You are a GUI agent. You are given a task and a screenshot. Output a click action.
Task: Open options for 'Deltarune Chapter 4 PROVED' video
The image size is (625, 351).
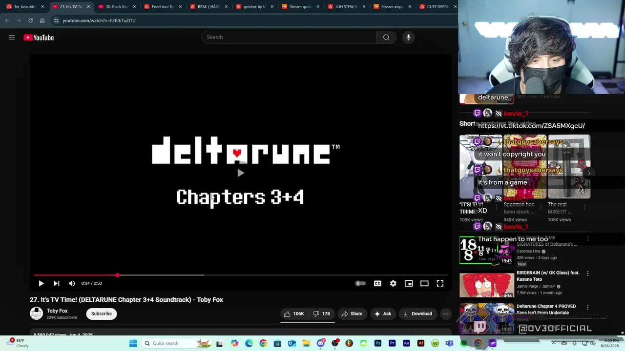[588, 308]
